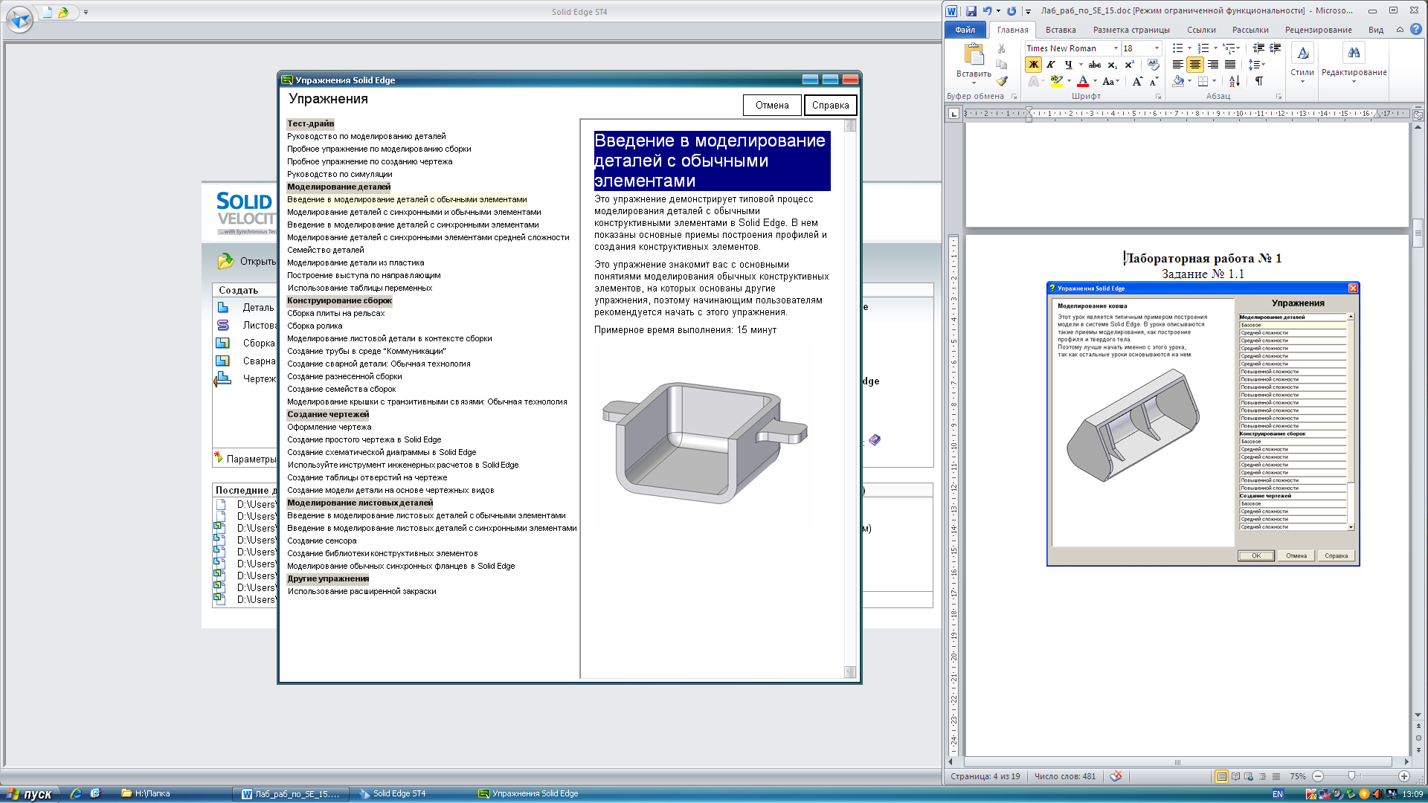Click the Open (Открыть) folder icon in Solid Edge

[225, 261]
